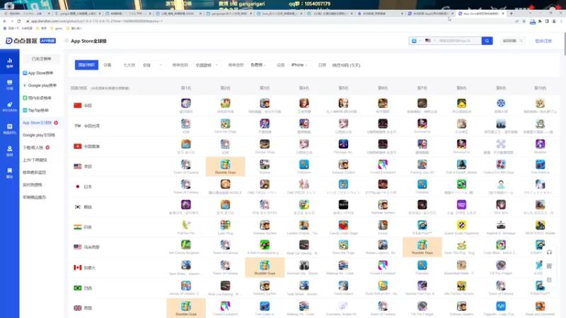Screen dimensions: 566x318
Task: Open Call of Duty Mobile icon in US row
Action: (x=461, y=165)
